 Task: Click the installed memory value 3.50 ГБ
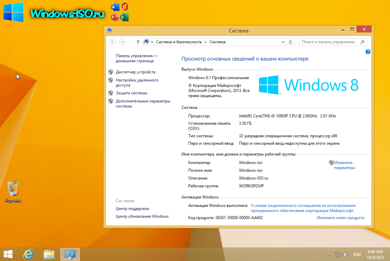pyautogui.click(x=245, y=123)
